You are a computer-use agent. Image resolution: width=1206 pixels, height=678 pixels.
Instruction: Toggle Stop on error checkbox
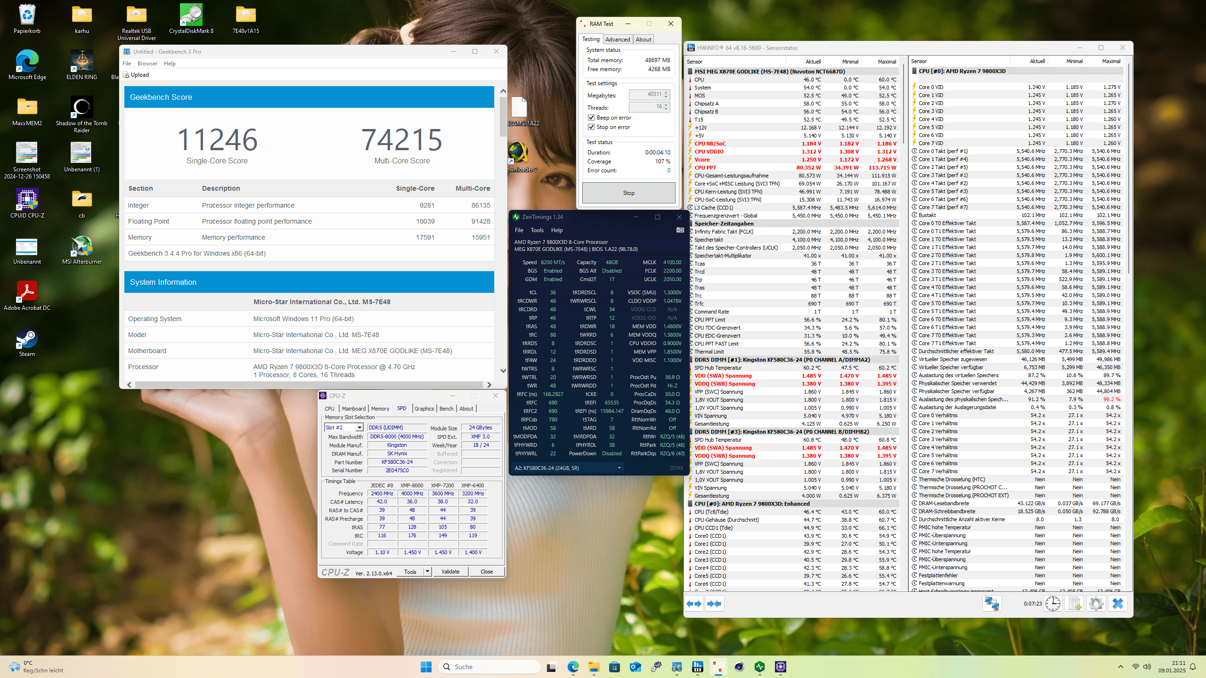click(591, 127)
